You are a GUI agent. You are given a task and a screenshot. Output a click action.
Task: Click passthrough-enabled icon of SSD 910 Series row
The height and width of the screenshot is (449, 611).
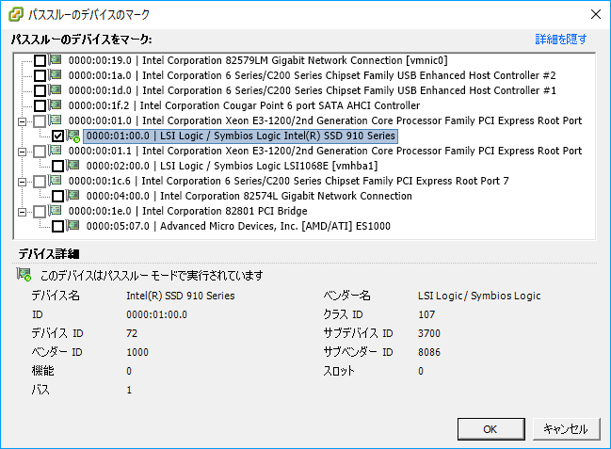tap(73, 136)
